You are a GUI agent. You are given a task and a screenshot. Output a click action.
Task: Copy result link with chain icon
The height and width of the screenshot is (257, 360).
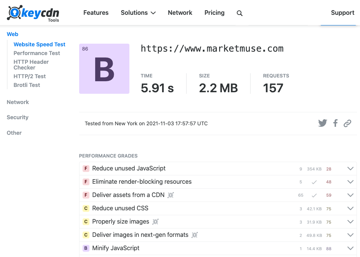coord(347,123)
